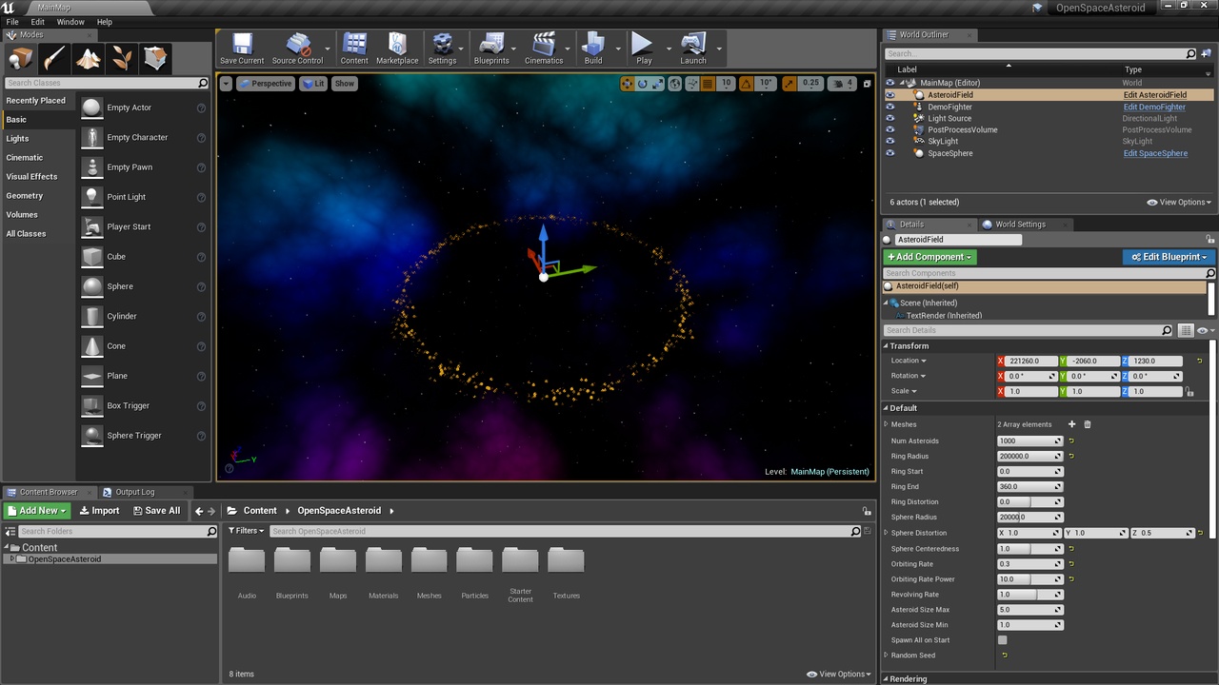Open Lit view mode dropdown
This screenshot has width=1219, height=685.
pos(313,84)
